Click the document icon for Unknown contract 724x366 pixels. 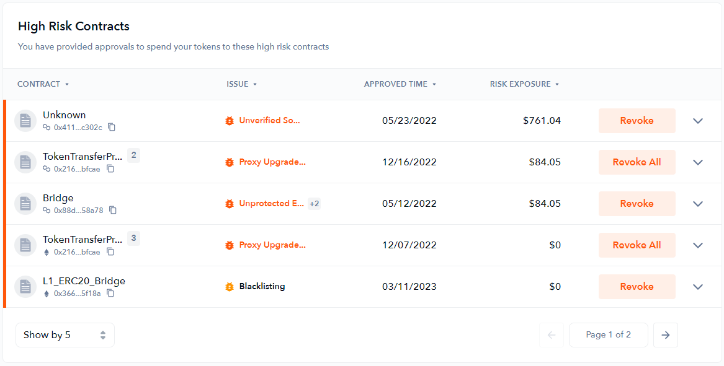click(x=25, y=121)
